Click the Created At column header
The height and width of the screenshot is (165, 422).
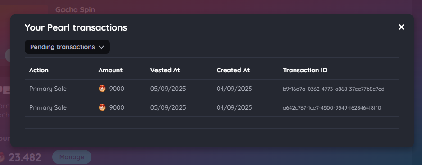tap(233, 70)
